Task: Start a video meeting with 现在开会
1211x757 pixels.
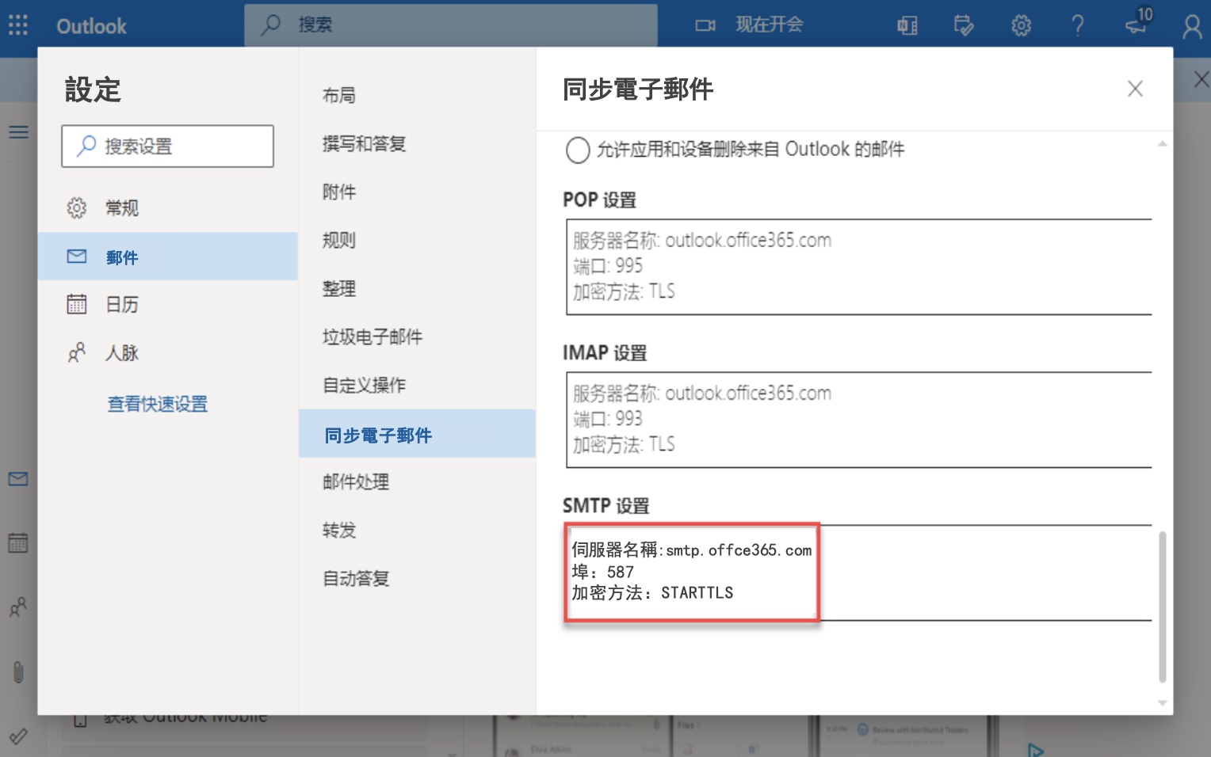Action: coord(749,25)
